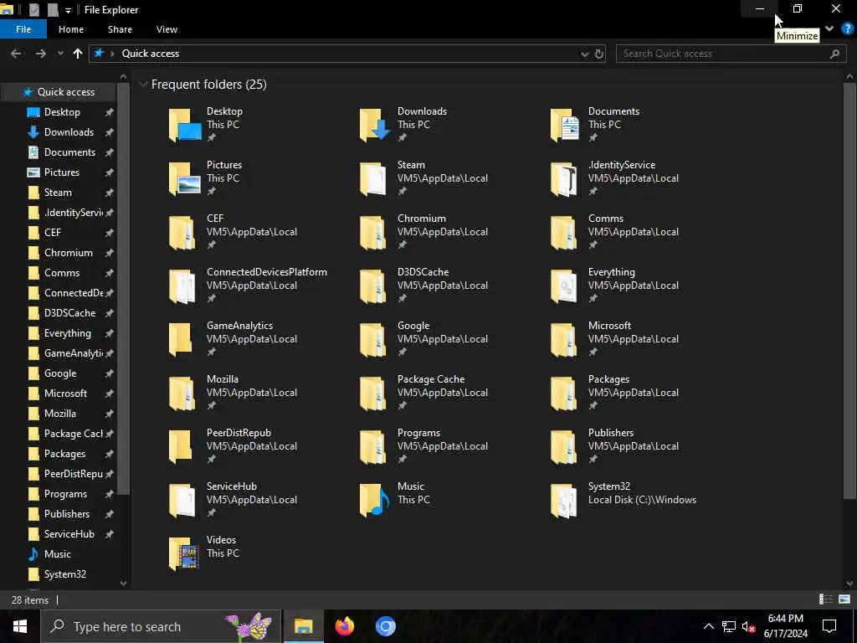This screenshot has width=857, height=643.
Task: Open the Pictures folder icon in main pane
Action: click(185, 178)
